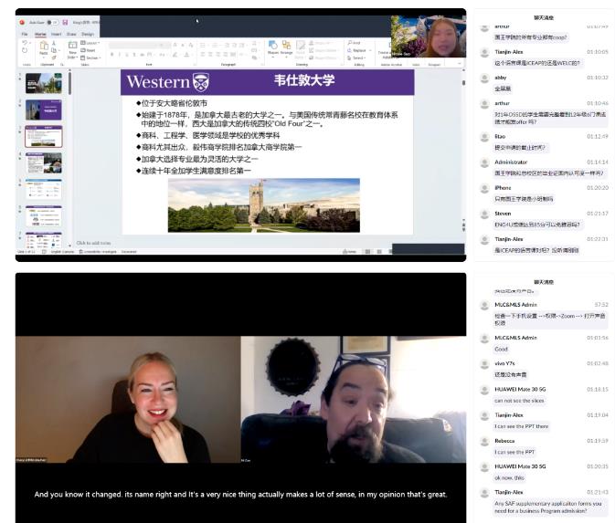Click the Save icon in title bar
The image size is (615, 523).
point(65,22)
